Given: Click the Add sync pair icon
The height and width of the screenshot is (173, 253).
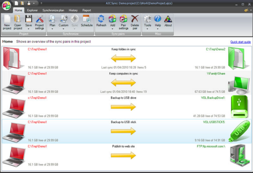Looking at the screenshot, I should click(x=112, y=19).
